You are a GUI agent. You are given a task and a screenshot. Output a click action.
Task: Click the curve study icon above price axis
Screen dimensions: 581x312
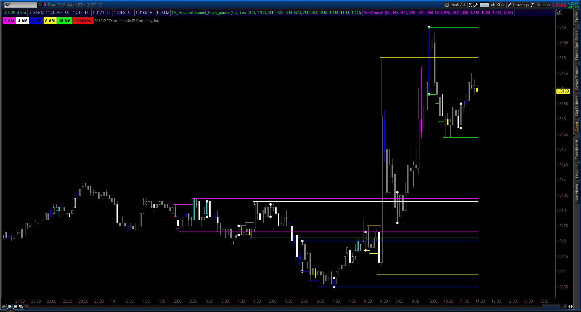tap(560, 12)
